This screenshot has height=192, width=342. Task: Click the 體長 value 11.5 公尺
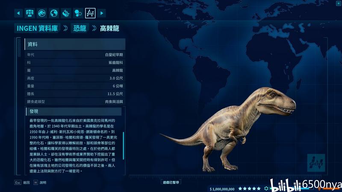coord(115,94)
